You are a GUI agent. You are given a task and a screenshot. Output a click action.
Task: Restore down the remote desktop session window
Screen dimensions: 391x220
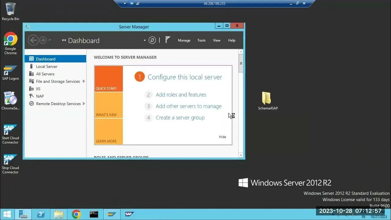point(298,3)
